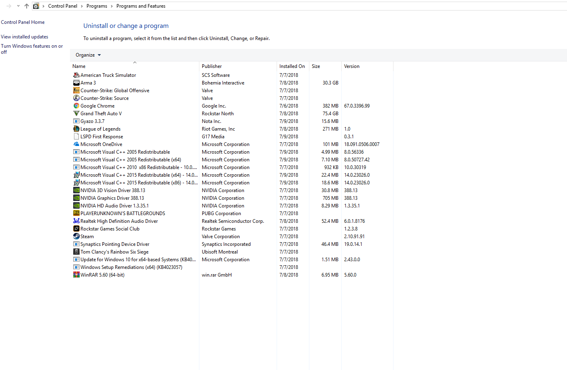Click the NVIDIA Graphics Driver 388.13 icon

tap(76, 198)
